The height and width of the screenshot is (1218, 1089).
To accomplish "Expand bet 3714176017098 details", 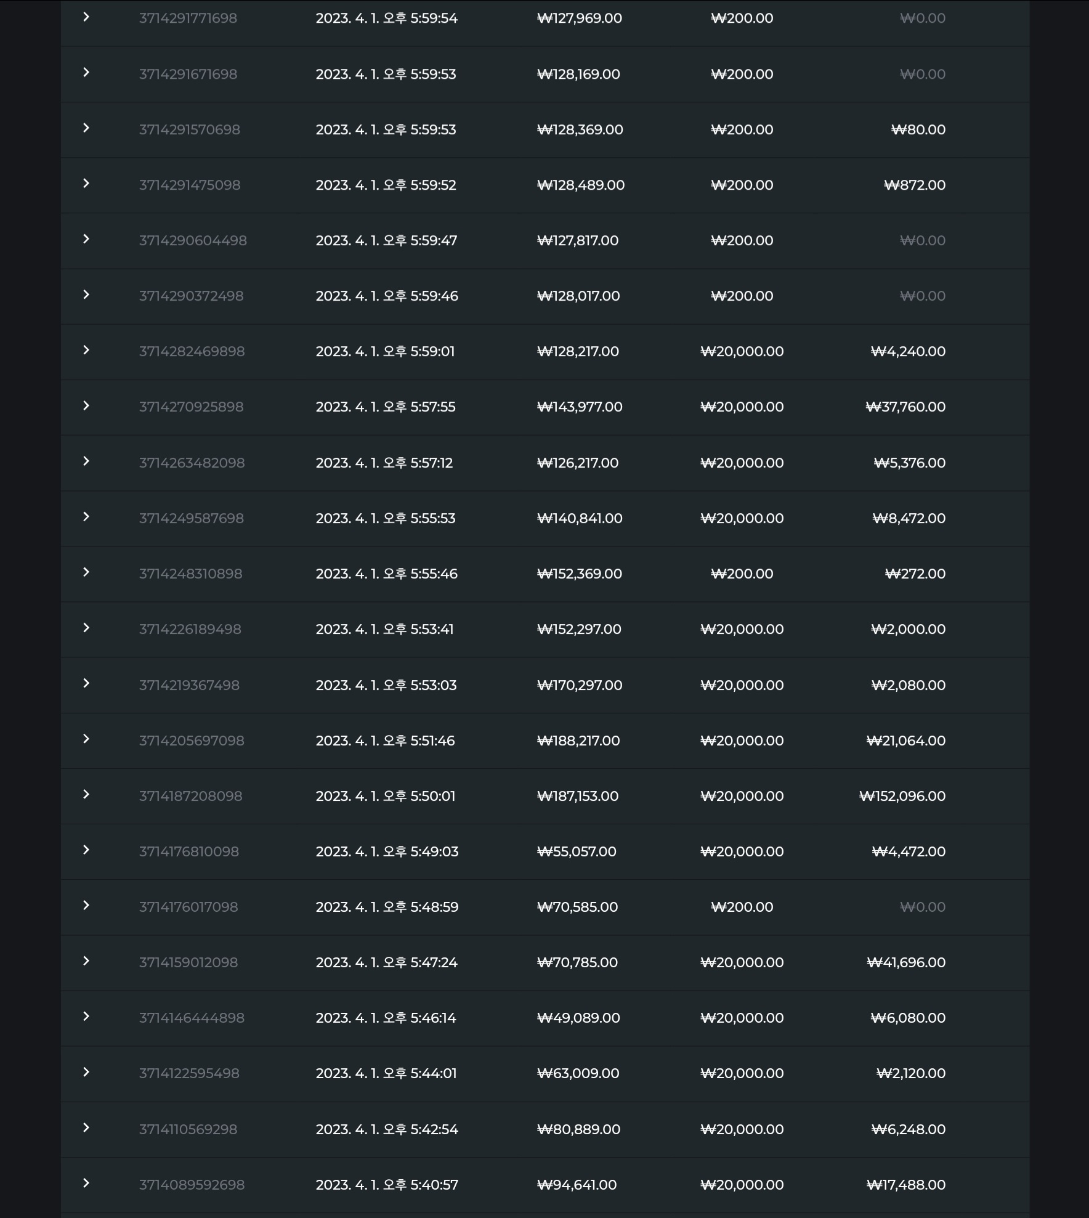I will pos(86,905).
